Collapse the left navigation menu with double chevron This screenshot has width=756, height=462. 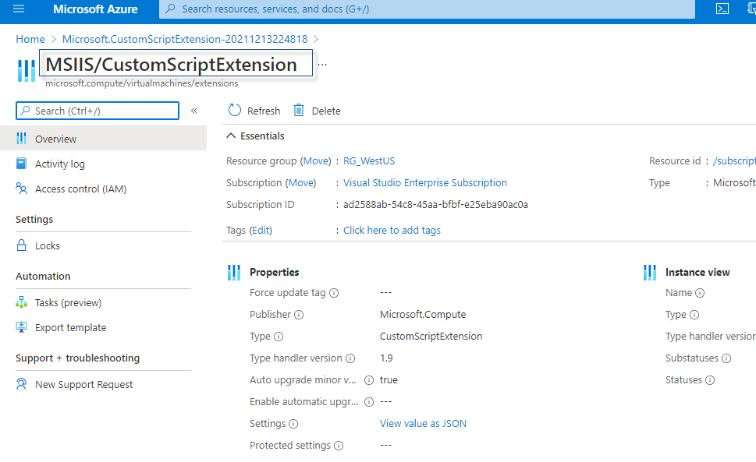[x=194, y=111]
